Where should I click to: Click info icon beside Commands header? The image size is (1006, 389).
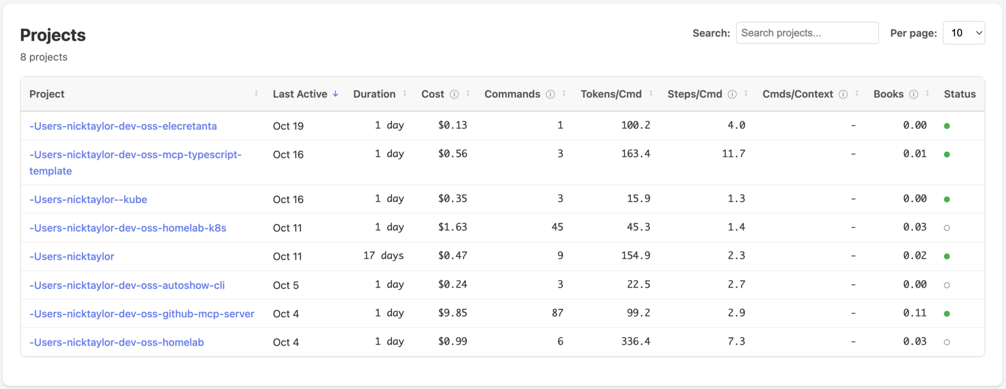pyautogui.click(x=550, y=95)
